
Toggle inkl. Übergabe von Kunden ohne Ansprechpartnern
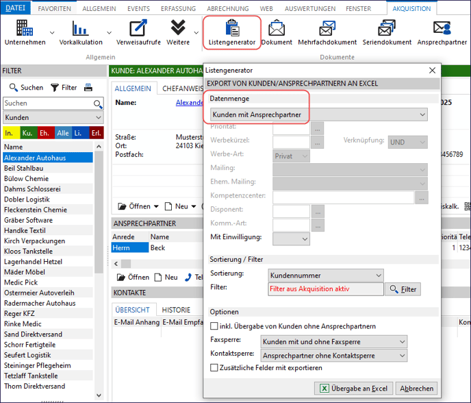tap(214, 326)
